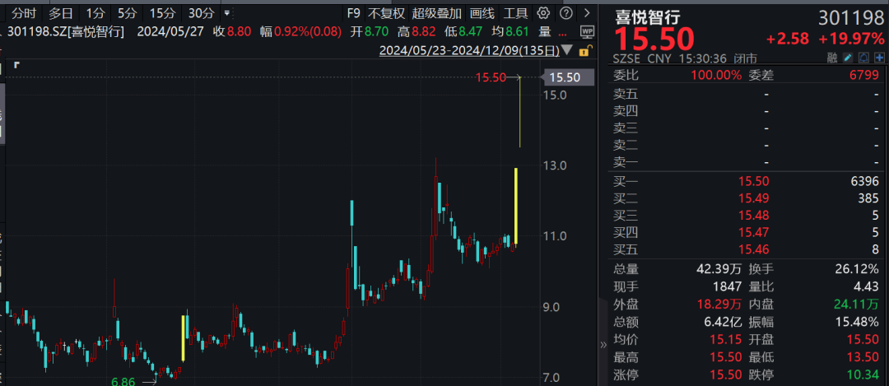Click the large current price 15.50
Viewport: 889px width, 386px height.
point(654,40)
